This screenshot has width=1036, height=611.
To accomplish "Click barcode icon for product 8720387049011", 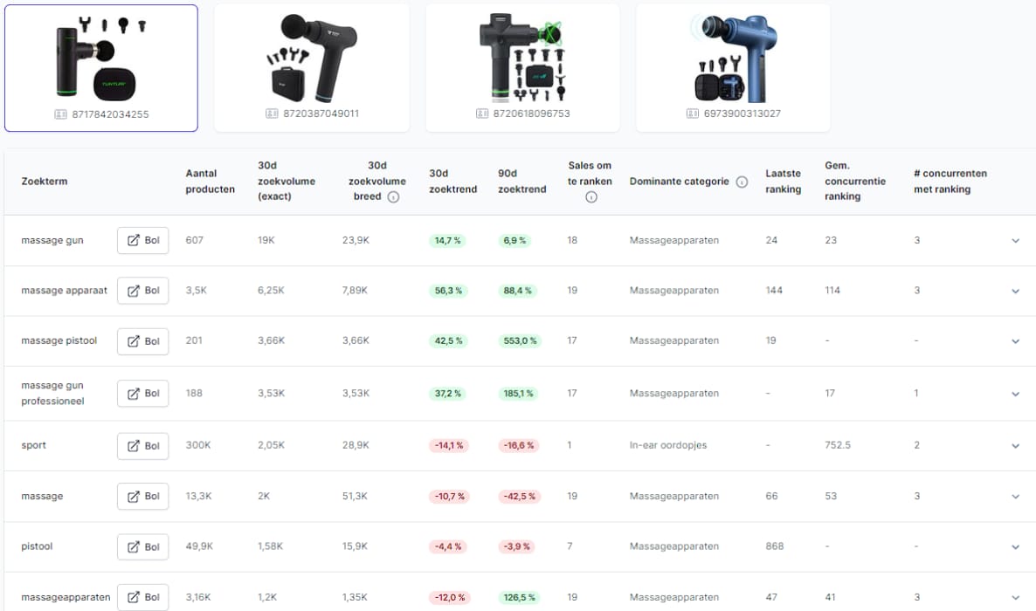I will point(272,113).
